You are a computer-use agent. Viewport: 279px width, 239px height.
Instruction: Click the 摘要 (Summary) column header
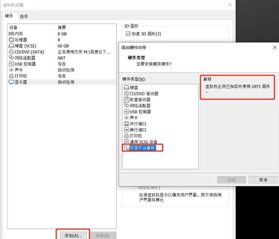[62, 27]
